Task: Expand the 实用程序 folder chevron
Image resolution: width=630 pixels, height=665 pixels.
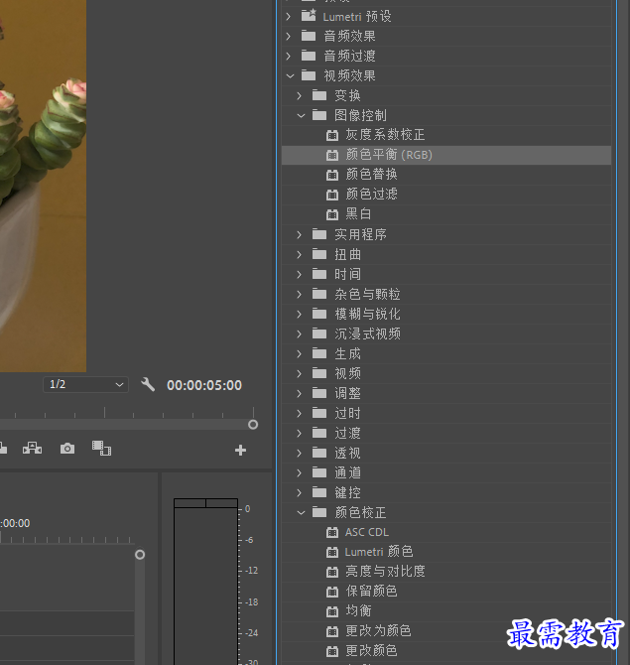Action: point(300,234)
